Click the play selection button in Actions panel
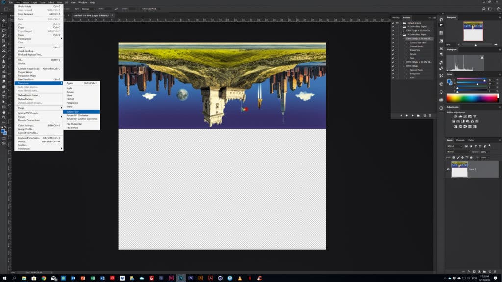 tap(412, 115)
